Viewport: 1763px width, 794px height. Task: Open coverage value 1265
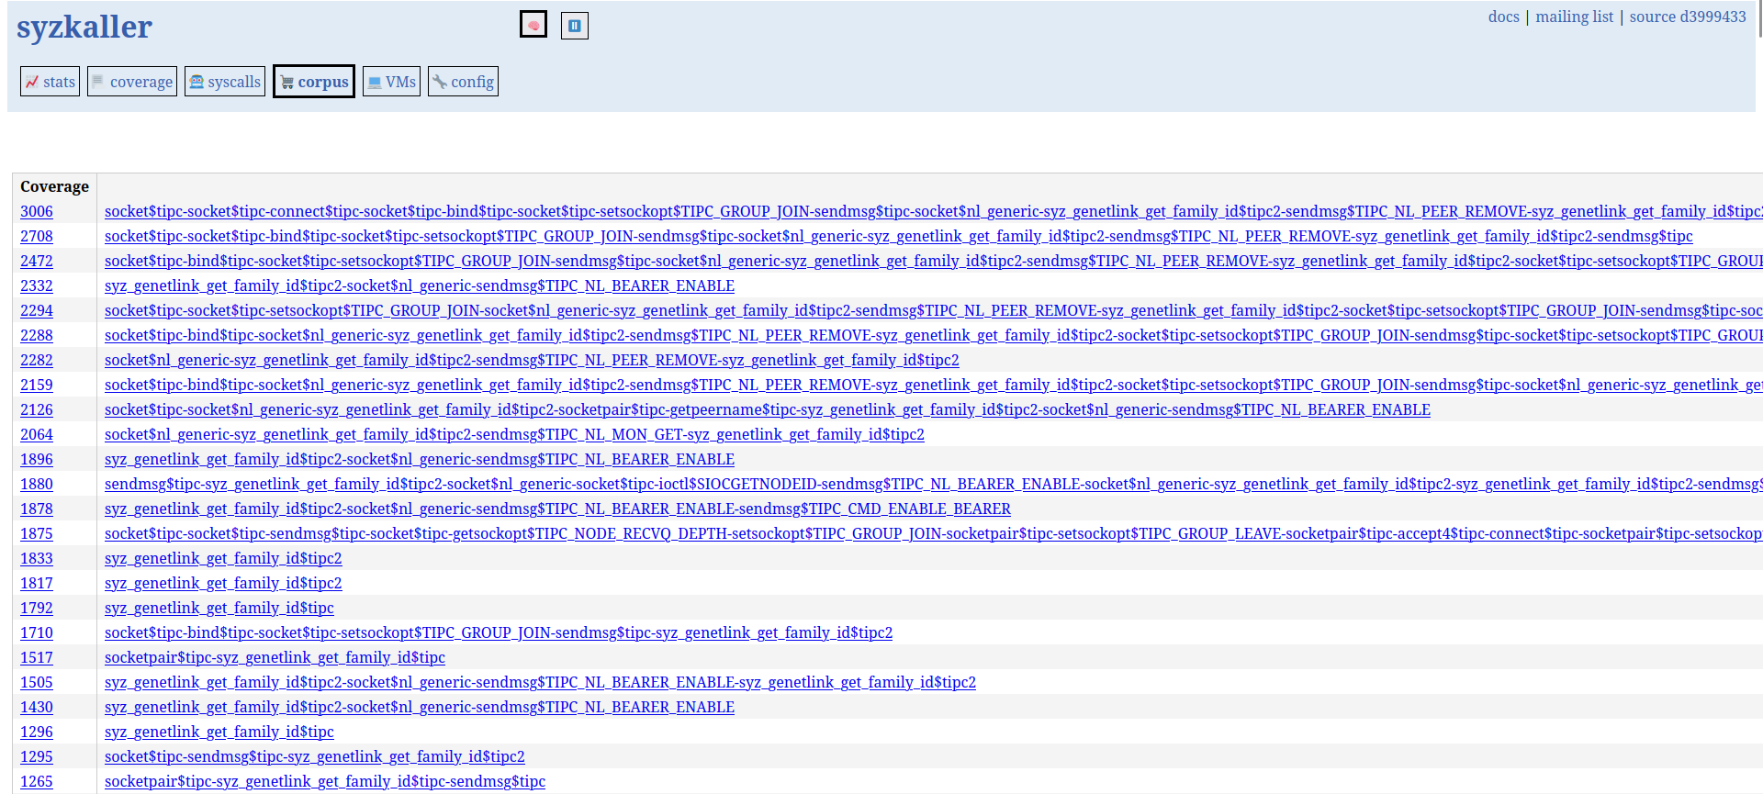pos(37,781)
